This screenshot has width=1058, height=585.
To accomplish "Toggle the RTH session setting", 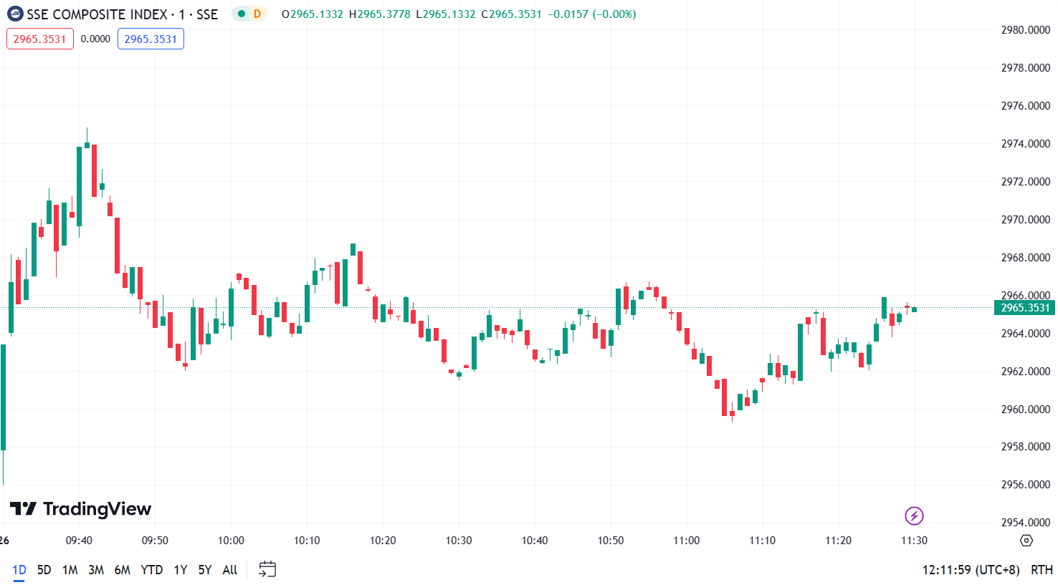I will point(1042,570).
